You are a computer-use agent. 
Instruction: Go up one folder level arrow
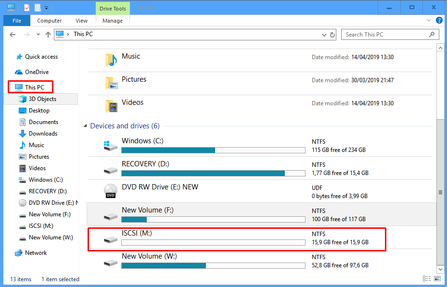coord(48,35)
